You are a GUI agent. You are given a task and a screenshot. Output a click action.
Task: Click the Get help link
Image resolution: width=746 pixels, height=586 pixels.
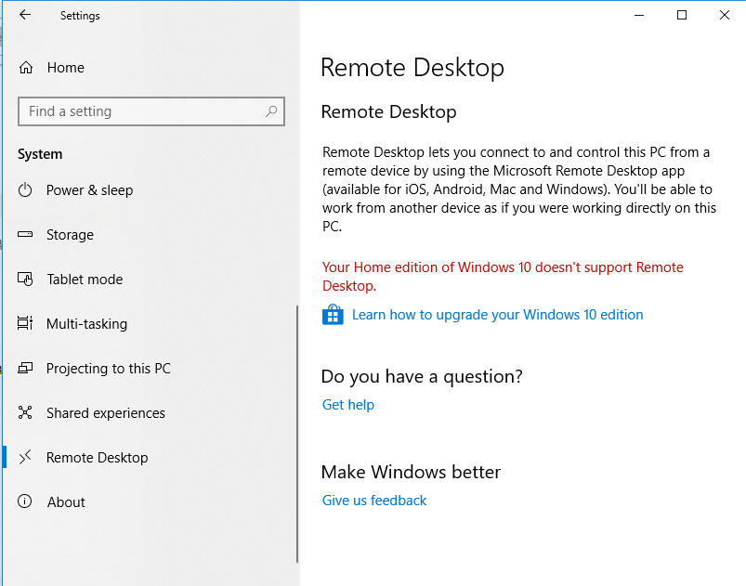pos(347,405)
